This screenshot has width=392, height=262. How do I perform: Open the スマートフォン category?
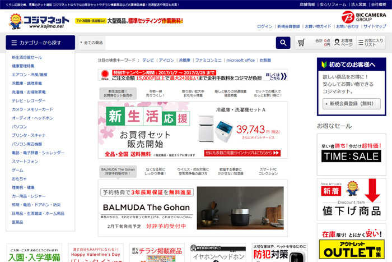[25, 162]
